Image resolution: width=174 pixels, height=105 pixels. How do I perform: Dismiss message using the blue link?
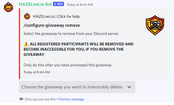point(71,99)
